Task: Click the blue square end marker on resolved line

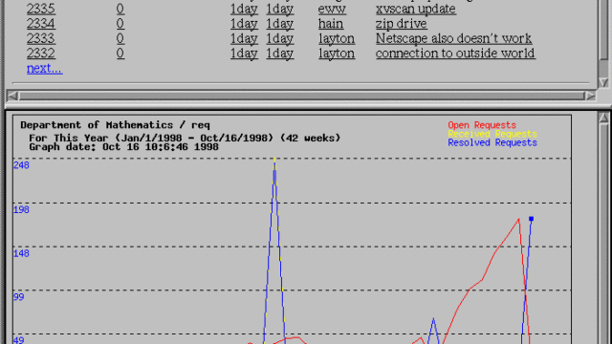Action: [x=532, y=219]
